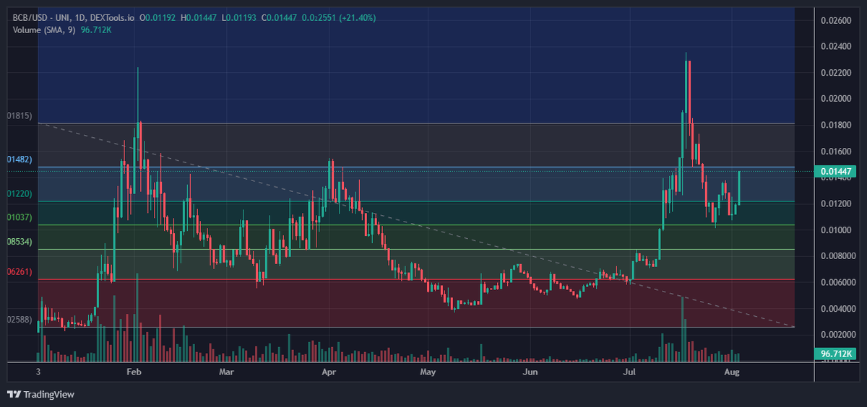Image resolution: width=867 pixels, height=407 pixels.
Task: Click the 0.00200 price axis label
Action: pyautogui.click(x=837, y=335)
